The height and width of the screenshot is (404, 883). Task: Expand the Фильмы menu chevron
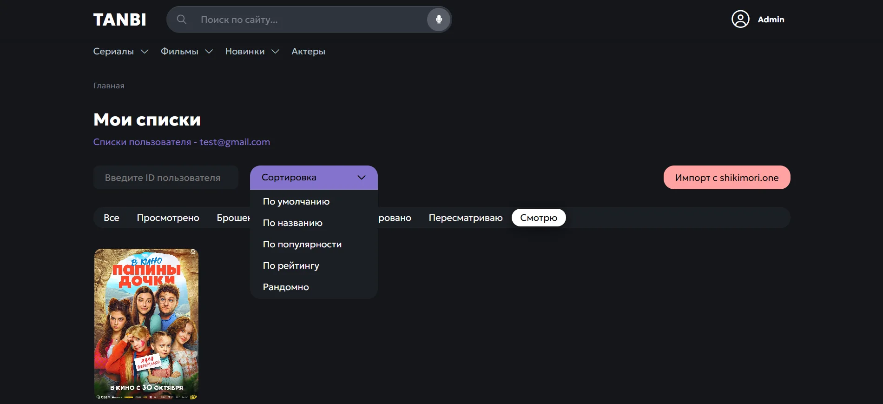tap(209, 52)
